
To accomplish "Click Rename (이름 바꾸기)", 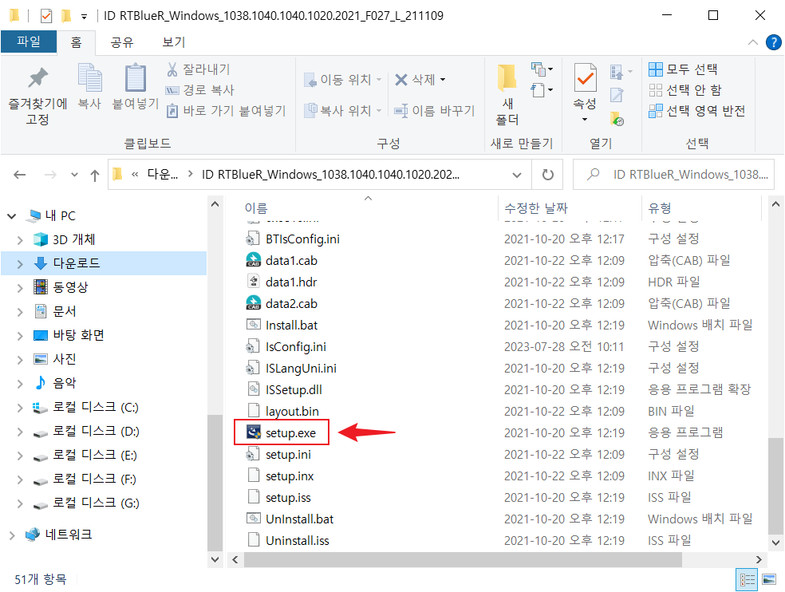I will pos(435,111).
